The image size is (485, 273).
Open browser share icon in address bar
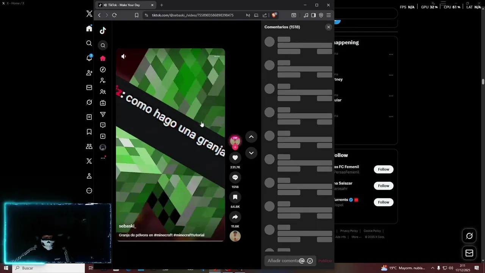tap(265, 15)
